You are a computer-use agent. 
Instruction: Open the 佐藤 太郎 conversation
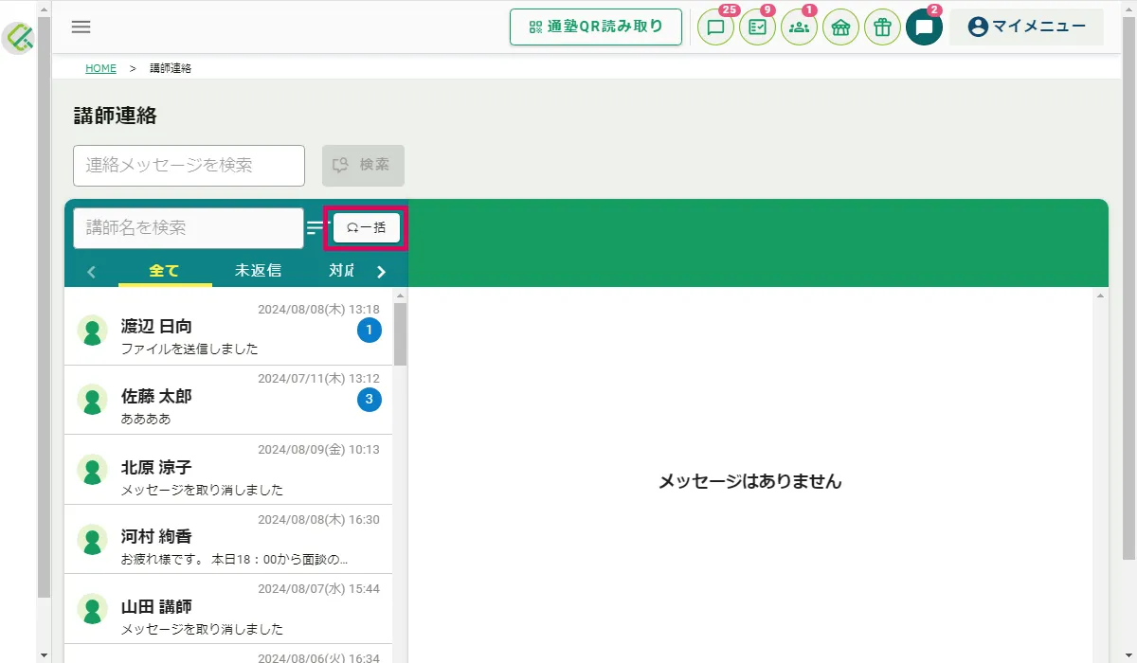click(228, 400)
